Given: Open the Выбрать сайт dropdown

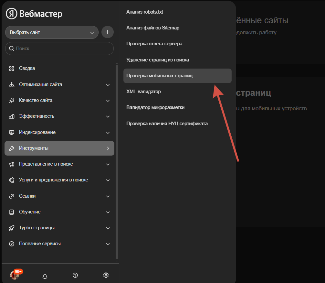Looking at the screenshot, I should [x=52, y=32].
